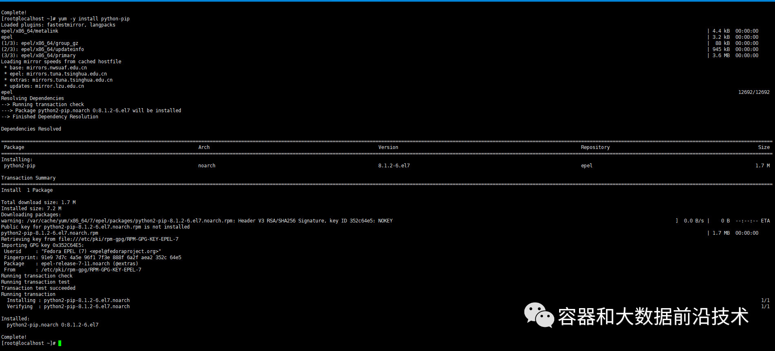Image resolution: width=775 pixels, height=351 pixels.
Task: Click the 'epel-release-7-11.noarch (@extras)' line
Action: [71, 264]
